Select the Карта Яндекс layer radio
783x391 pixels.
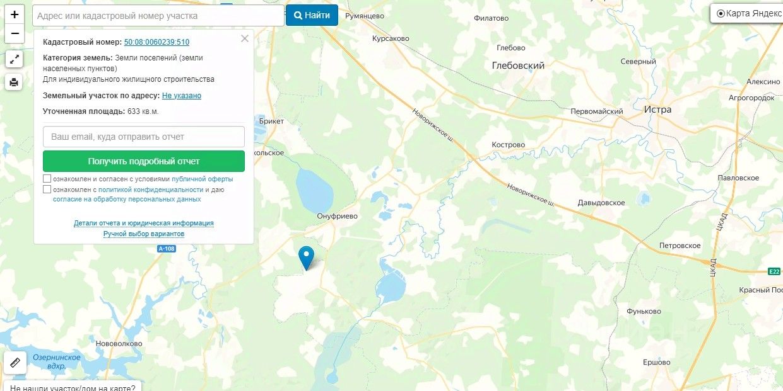(x=721, y=13)
